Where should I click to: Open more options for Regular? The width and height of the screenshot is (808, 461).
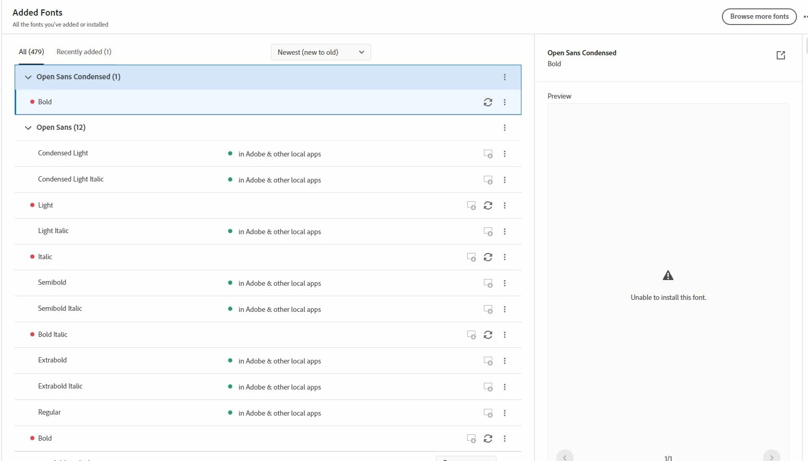pos(505,413)
